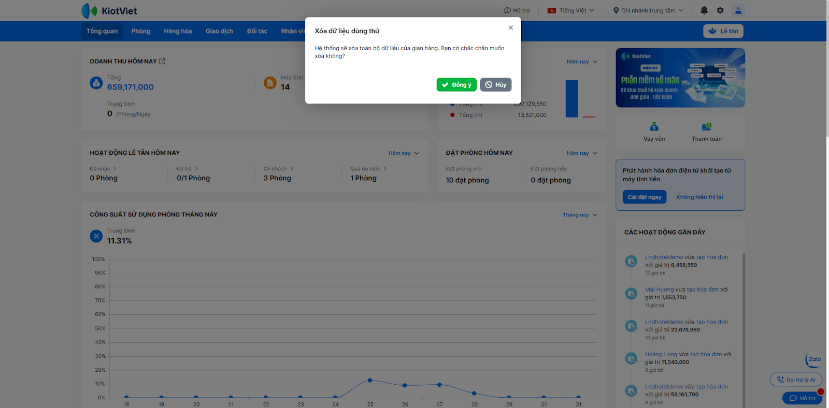This screenshot has width=829, height=408.
Task: Open tạo hóa đơn link for 22,678,950
Action: [712, 322]
